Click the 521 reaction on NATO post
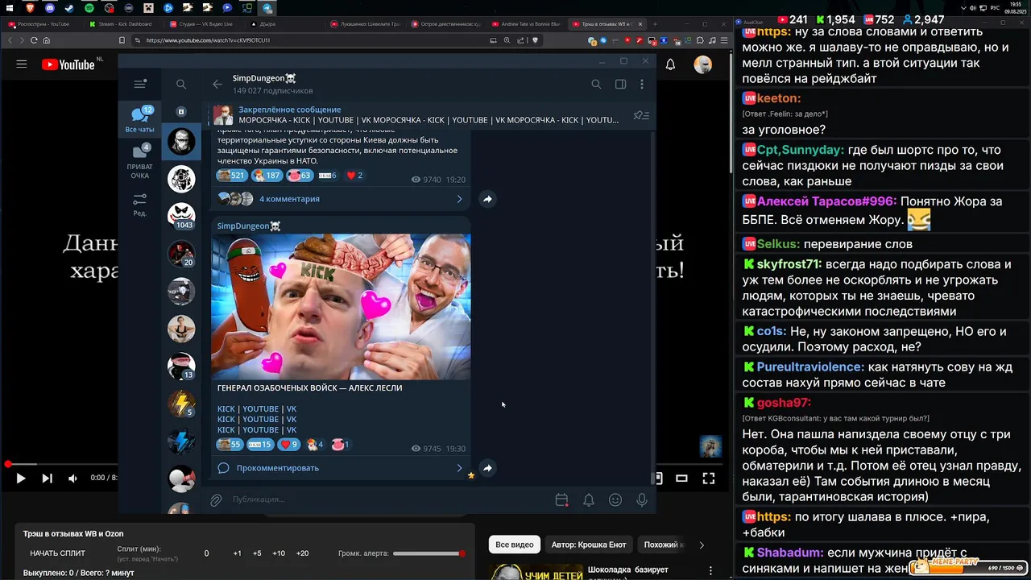Viewport: 1031px width, 580px height. (x=231, y=176)
